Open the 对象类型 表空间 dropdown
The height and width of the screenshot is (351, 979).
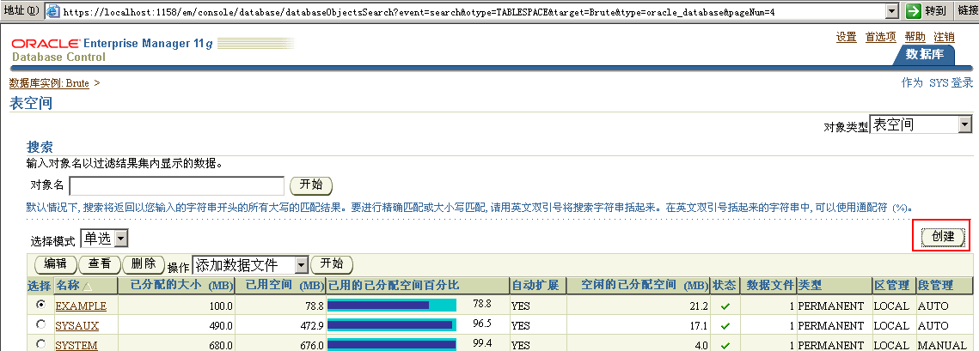point(921,124)
